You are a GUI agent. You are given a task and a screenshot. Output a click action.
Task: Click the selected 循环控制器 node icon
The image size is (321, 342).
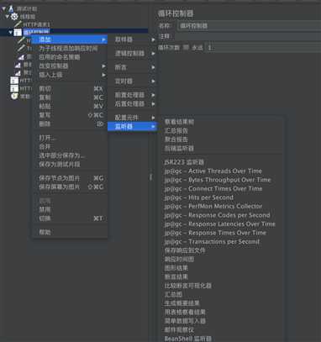point(18,32)
